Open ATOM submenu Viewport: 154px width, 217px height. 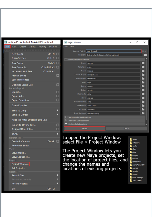coord(34,134)
